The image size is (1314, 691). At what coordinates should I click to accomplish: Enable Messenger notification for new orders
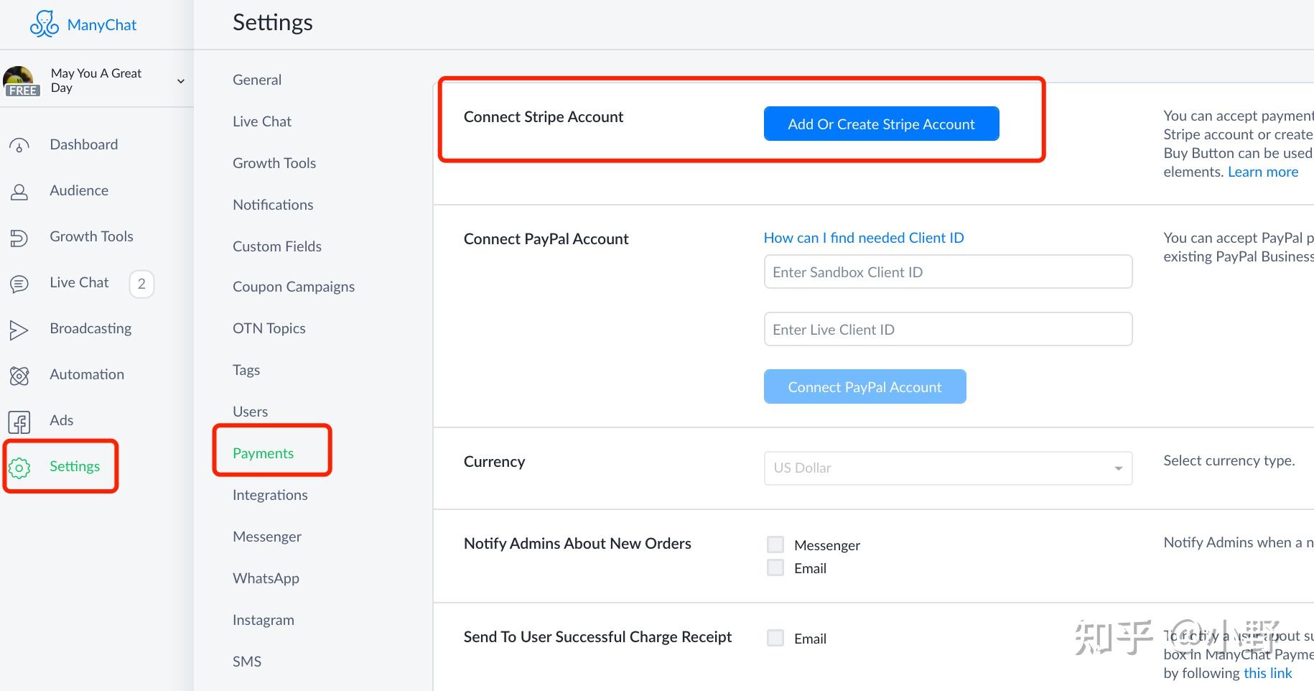point(775,544)
